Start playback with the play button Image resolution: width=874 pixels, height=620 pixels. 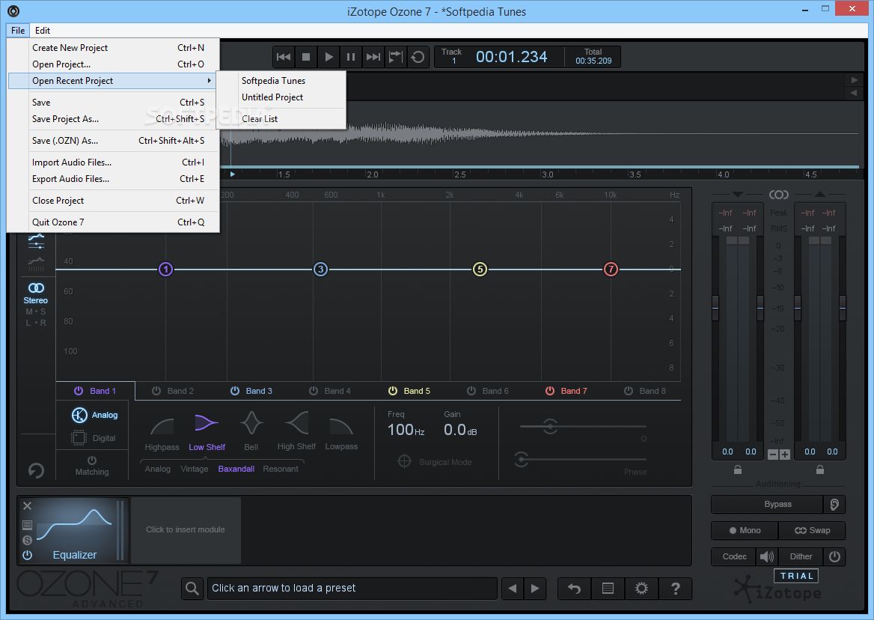pyautogui.click(x=328, y=57)
